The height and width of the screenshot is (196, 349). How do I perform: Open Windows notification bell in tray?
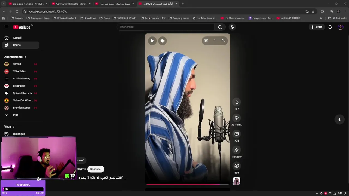click(x=345, y=193)
